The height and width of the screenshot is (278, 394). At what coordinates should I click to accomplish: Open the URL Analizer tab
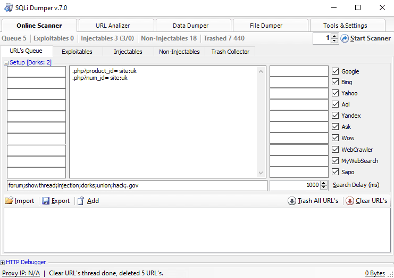tap(116, 26)
